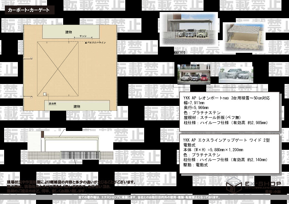Select the ▲バルコニーライン label
The width and height of the screenshot is (289, 204).
pyautogui.click(x=95, y=43)
